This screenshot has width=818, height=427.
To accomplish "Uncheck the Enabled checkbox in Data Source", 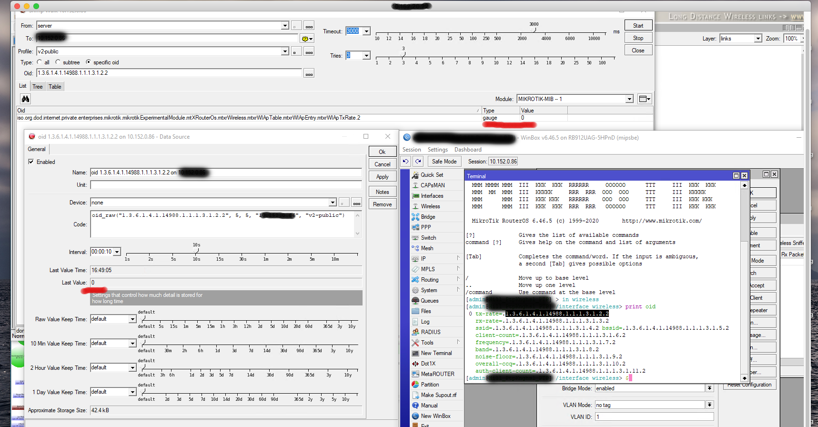I will coord(31,162).
